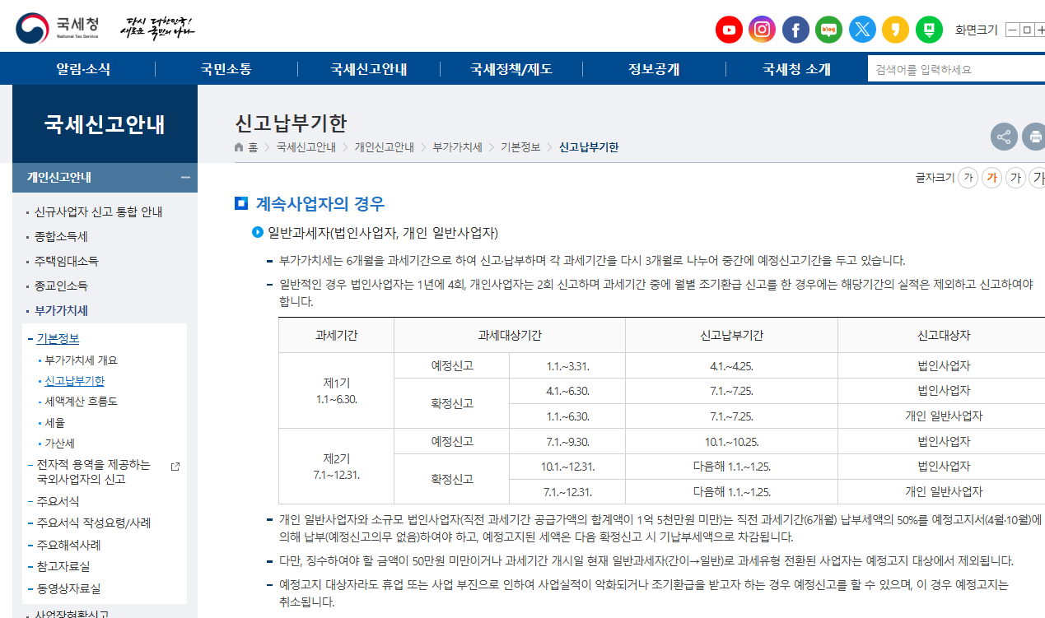Screen dimensions: 1045x618
Task: Go to 개인신고안내 in breadcrumb
Action: [385, 147]
